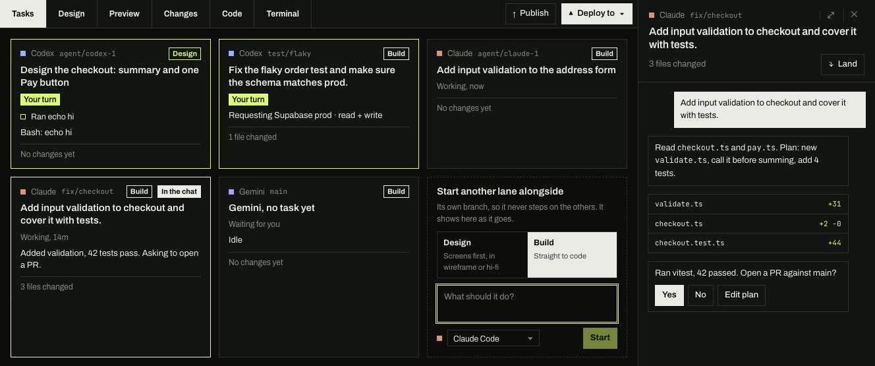Click the orange square beside Claude Code dropdown
This screenshot has height=366, width=875.
(439, 338)
